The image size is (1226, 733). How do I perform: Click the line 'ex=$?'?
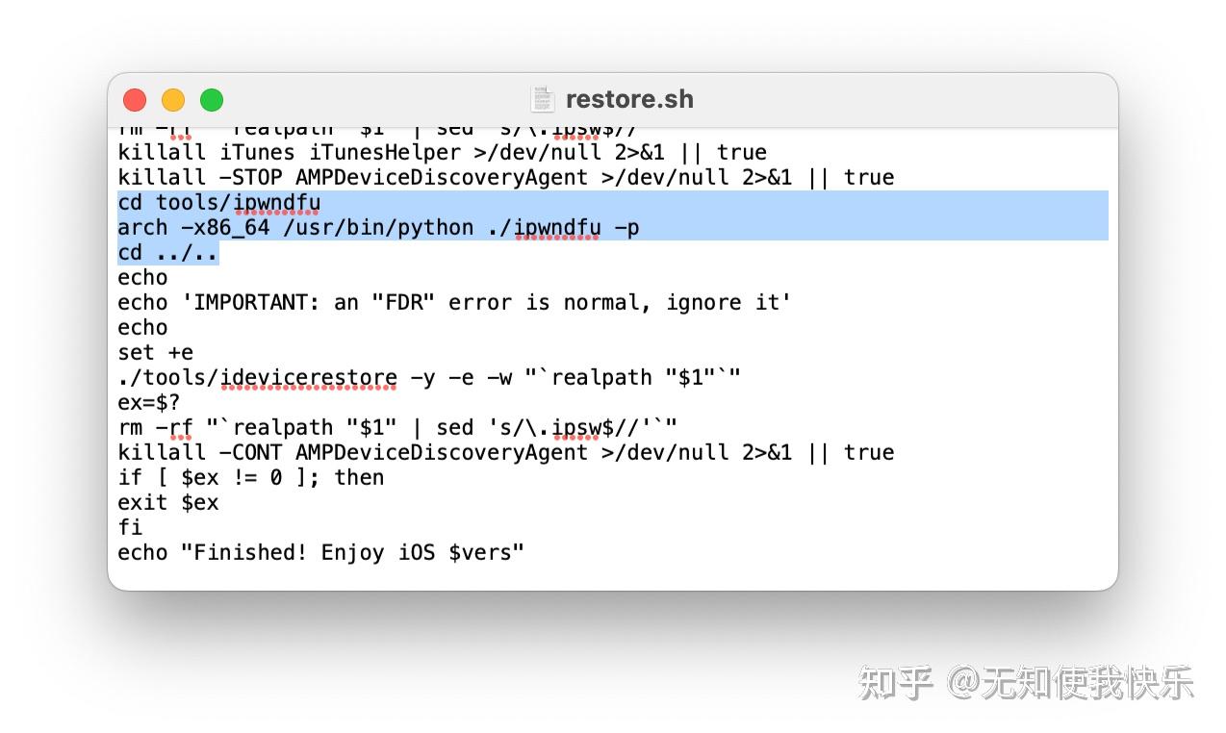pos(149,402)
